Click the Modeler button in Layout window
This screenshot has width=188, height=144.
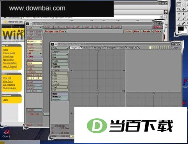(x=157, y=27)
